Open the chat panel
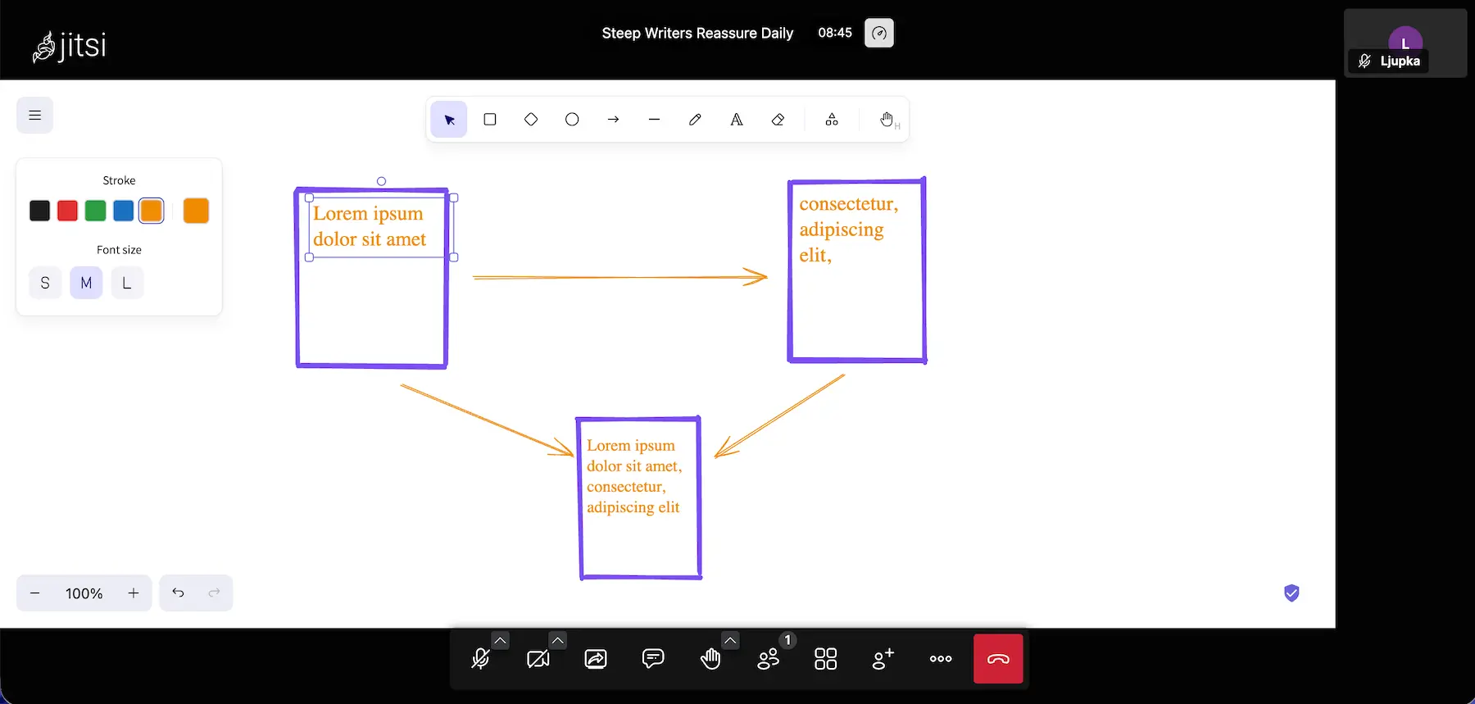 click(653, 659)
